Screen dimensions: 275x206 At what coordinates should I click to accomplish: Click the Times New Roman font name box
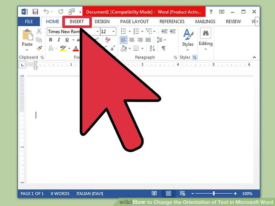[x=64, y=32]
